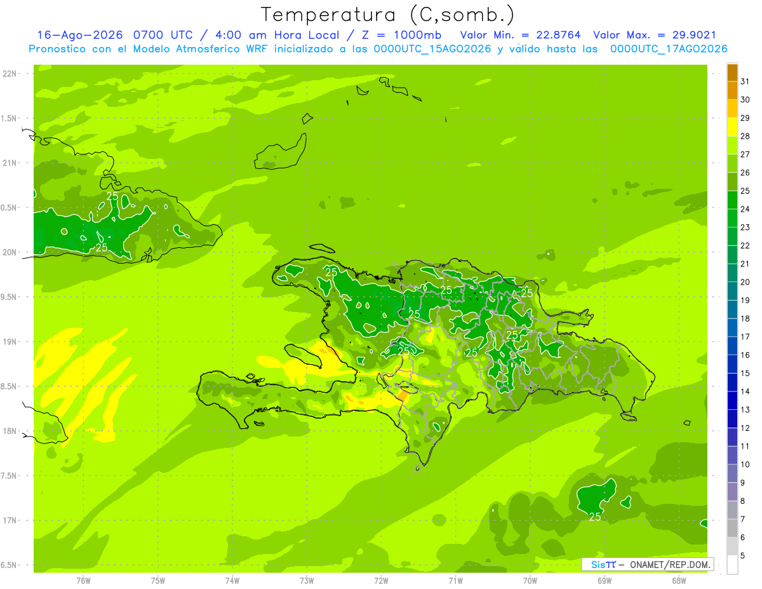Image resolution: width=762 pixels, height=589 pixels.
Task: Click the yellow swatch between 28 and 29
Action: 732,128
